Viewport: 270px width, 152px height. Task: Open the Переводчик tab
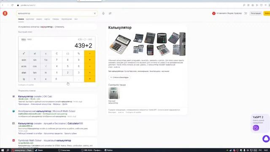[x=67, y=19]
